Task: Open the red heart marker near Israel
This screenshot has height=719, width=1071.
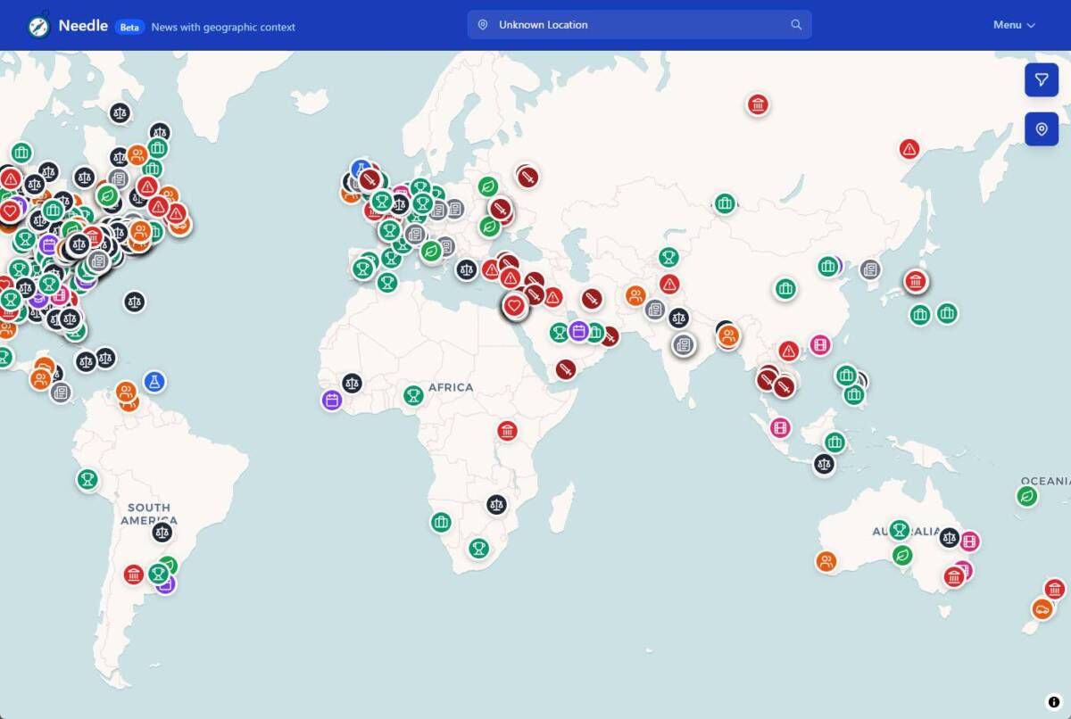Action: point(513,307)
